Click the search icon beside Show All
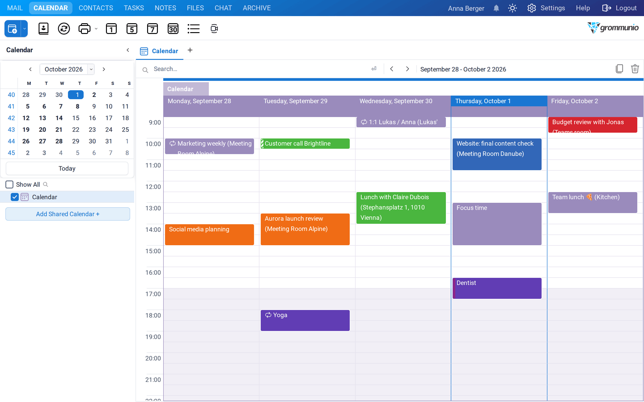Viewport: 644px width, 402px height. click(x=46, y=184)
